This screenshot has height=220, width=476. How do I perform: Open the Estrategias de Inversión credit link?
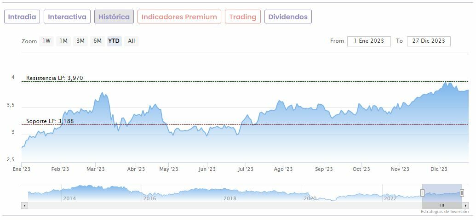[444, 212]
